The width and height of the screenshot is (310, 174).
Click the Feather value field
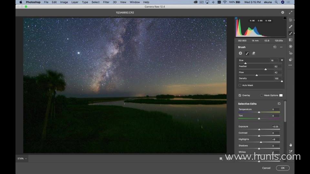tap(277, 66)
